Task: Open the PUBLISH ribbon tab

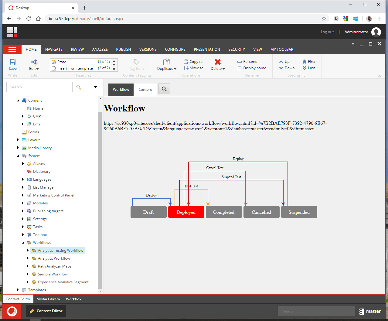Action: click(x=123, y=49)
